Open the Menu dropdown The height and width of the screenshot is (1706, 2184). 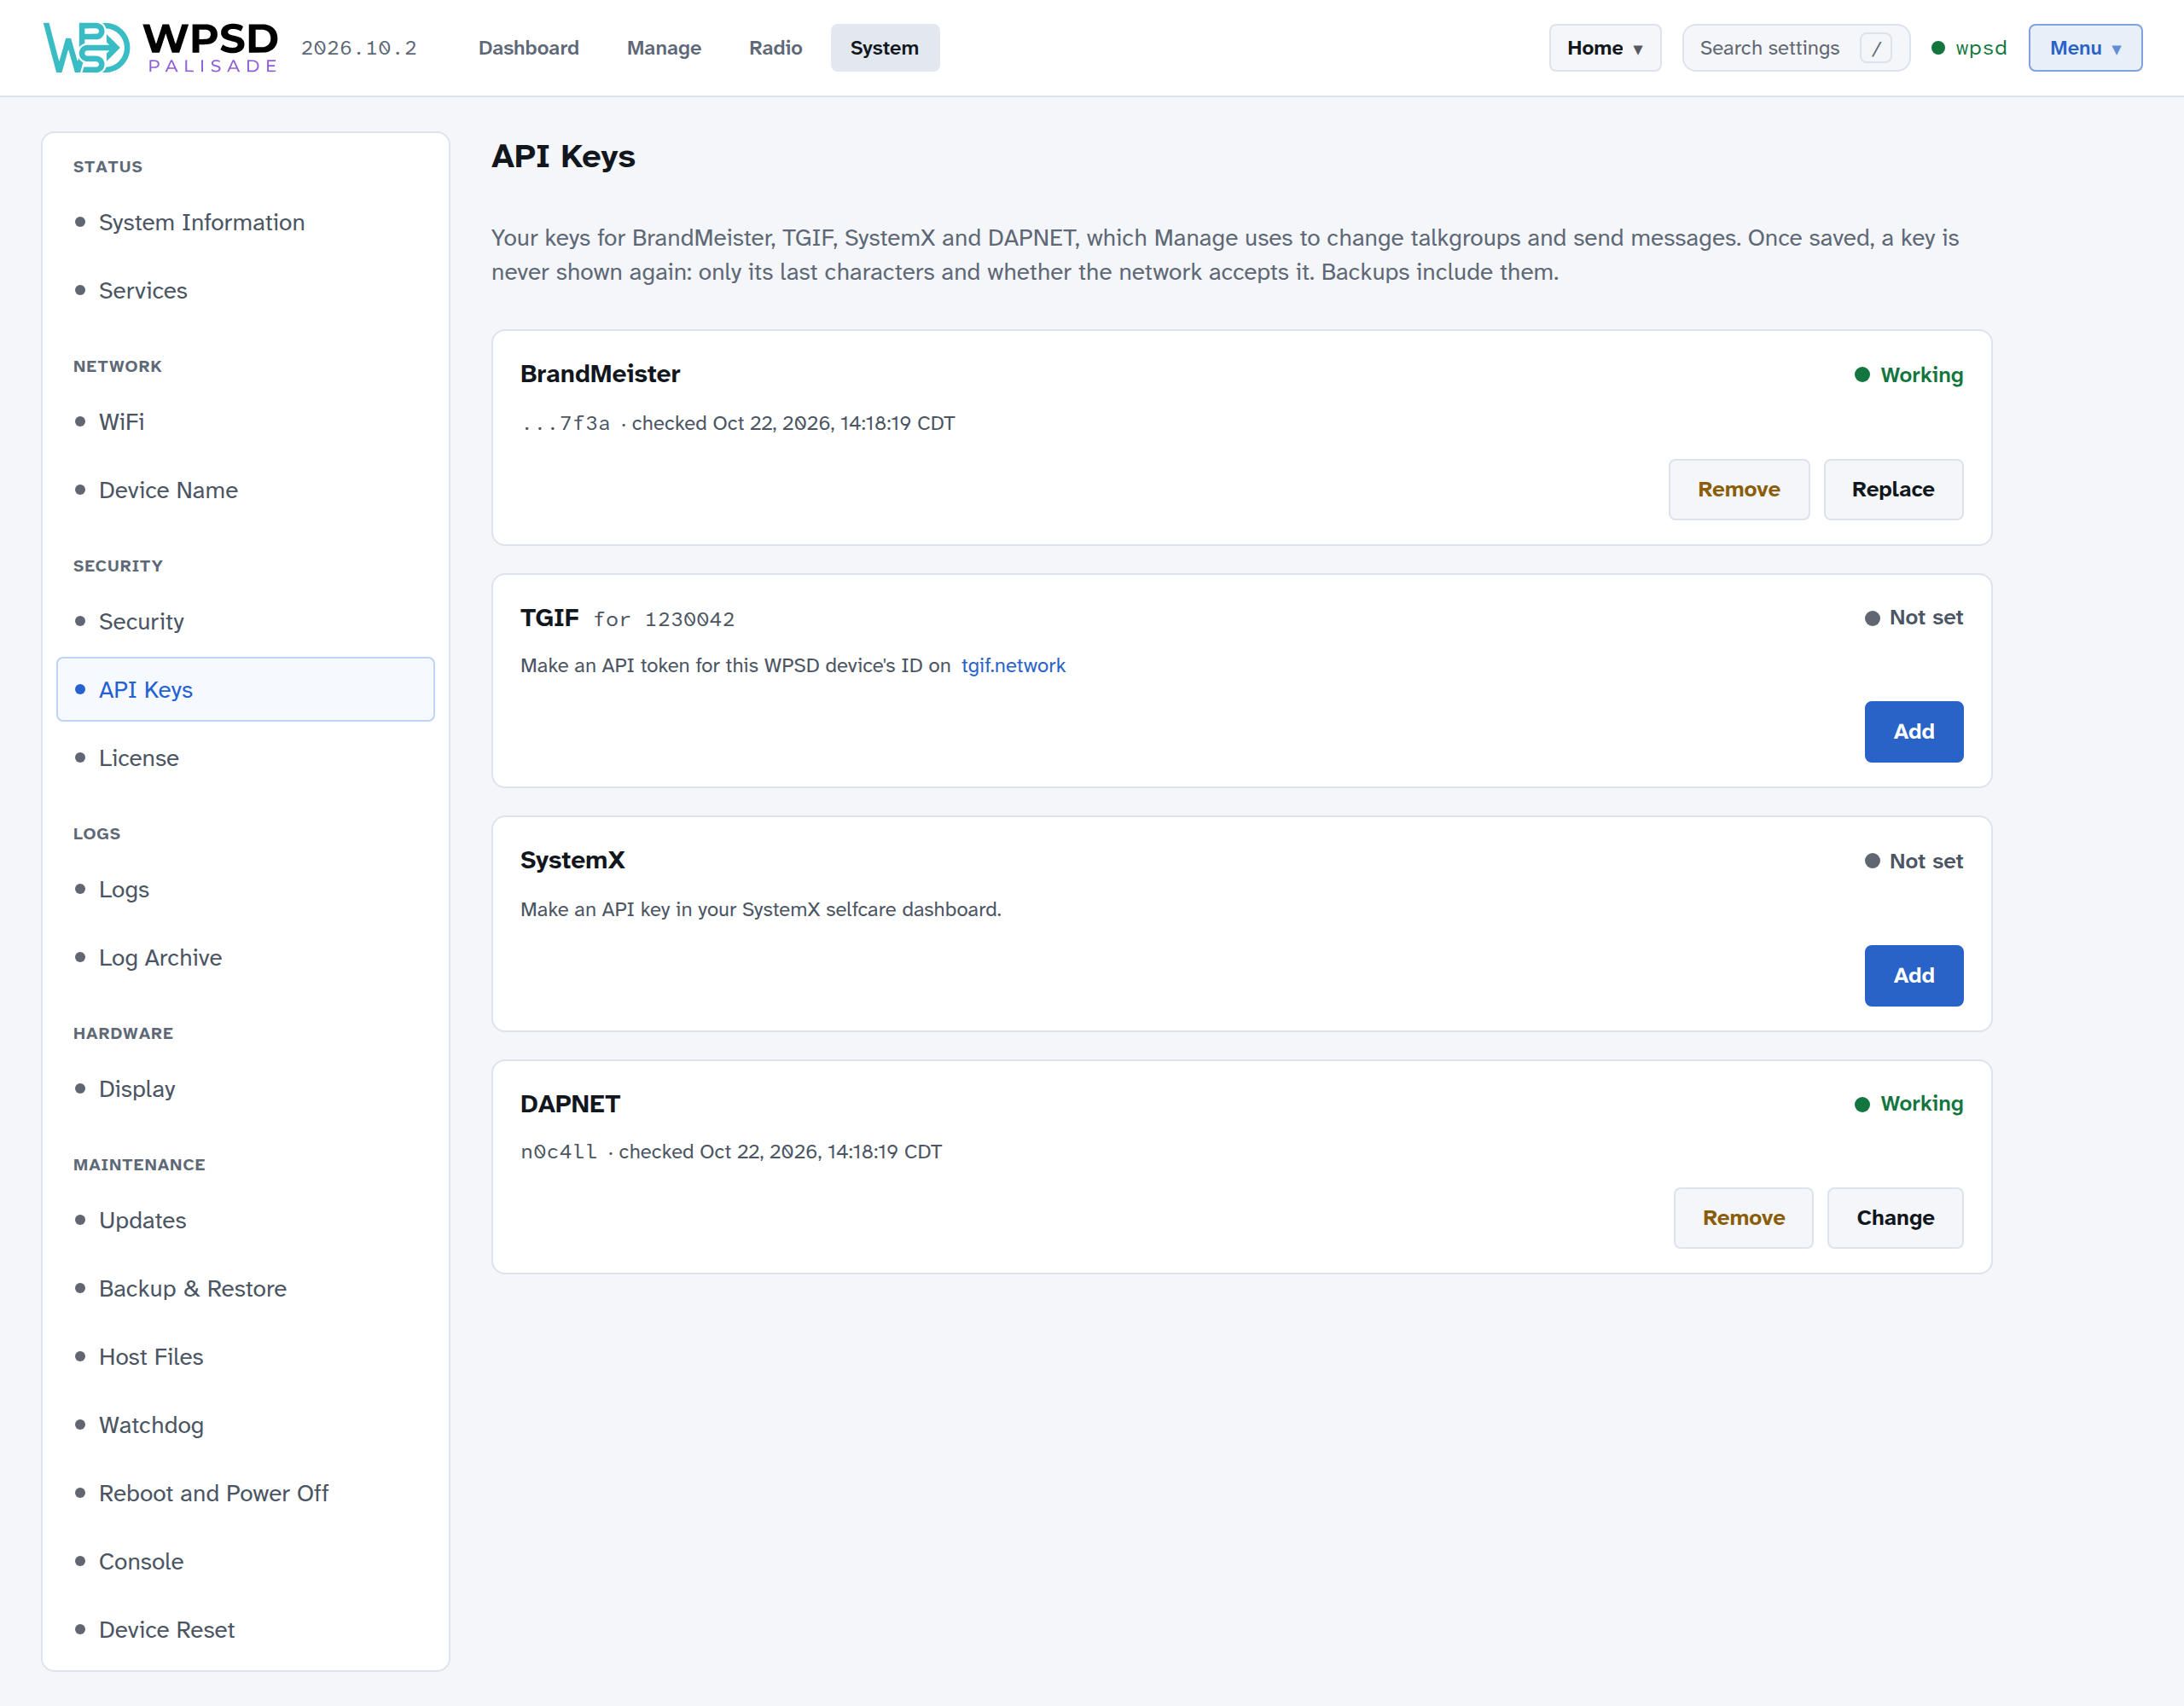tap(2084, 48)
